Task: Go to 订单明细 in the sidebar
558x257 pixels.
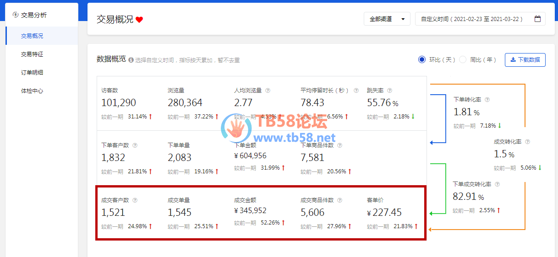Action: click(x=32, y=72)
